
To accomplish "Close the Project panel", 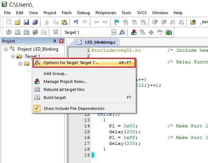I will pos(61,41).
